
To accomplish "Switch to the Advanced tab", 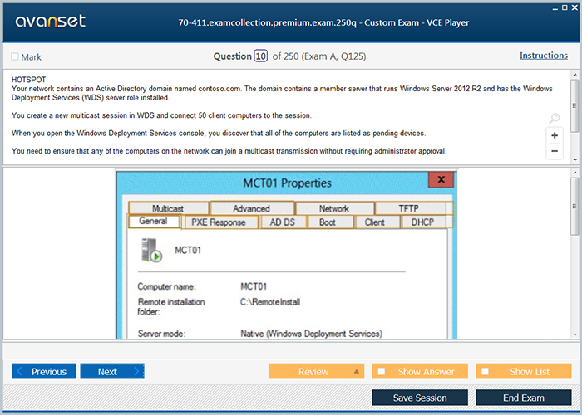I will click(252, 208).
